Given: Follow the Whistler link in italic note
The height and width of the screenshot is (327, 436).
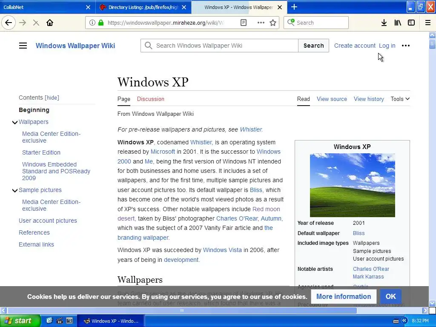Looking at the screenshot, I should (251, 129).
